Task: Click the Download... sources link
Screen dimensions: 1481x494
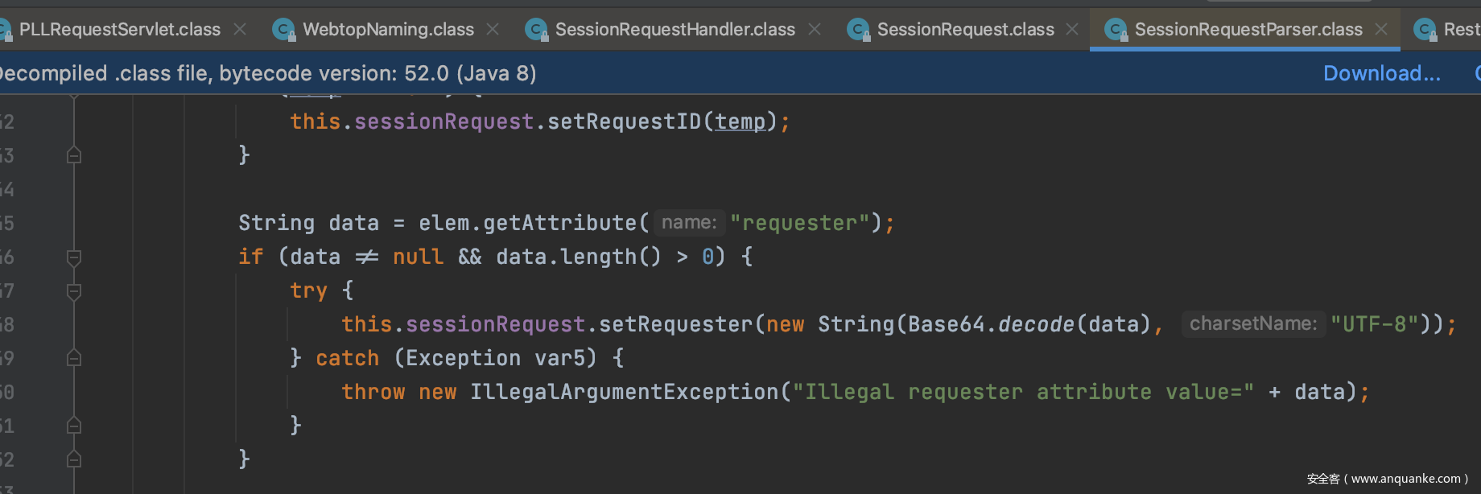Action: pyautogui.click(x=1381, y=73)
